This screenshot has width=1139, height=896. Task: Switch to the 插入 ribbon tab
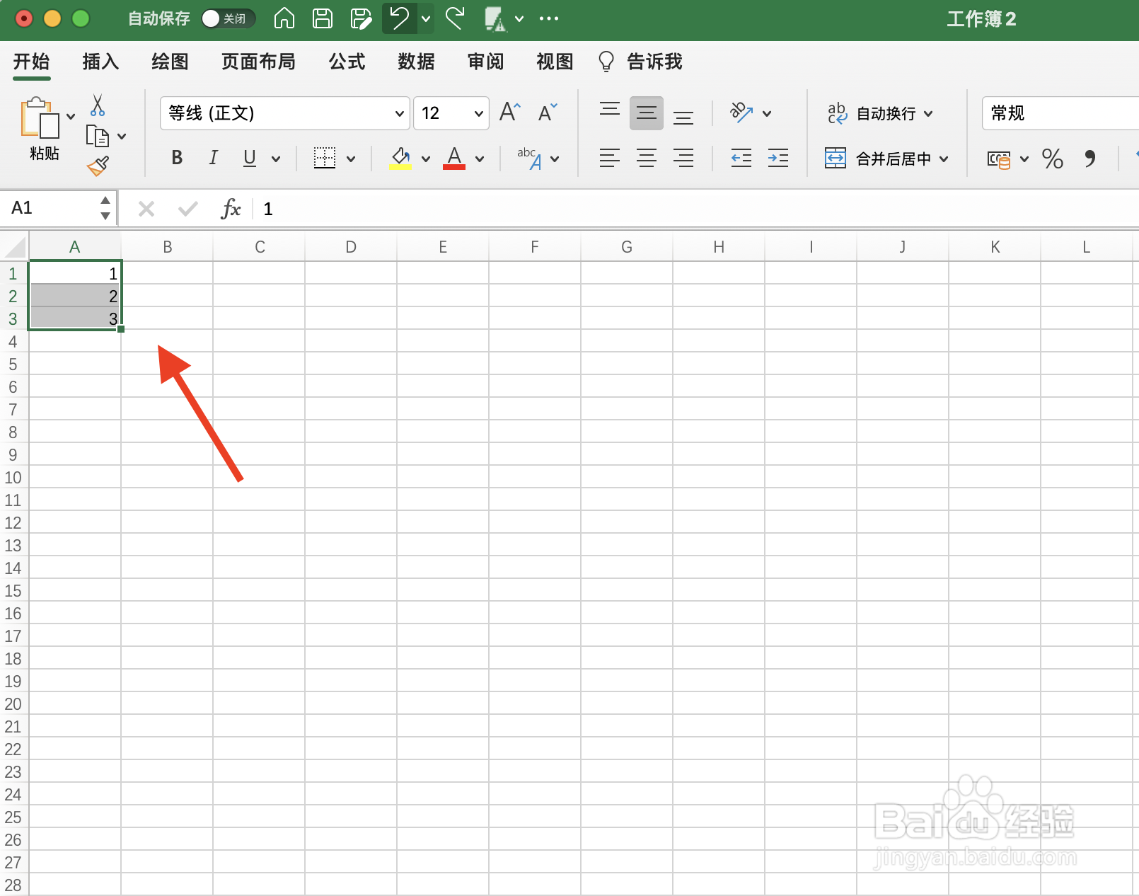100,62
